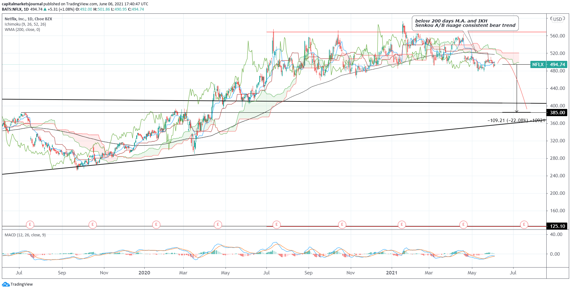Image resolution: width=571 pixels, height=290 pixels.
Task: Click the 385.00 horizontal line price label
Action: [x=558, y=113]
